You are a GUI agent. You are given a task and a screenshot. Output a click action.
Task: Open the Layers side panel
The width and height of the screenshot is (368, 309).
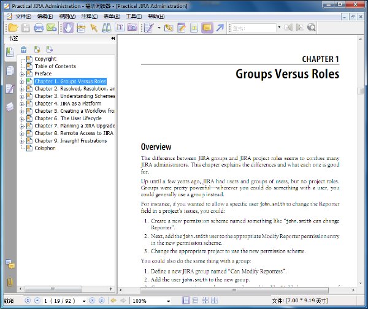coord(10,107)
